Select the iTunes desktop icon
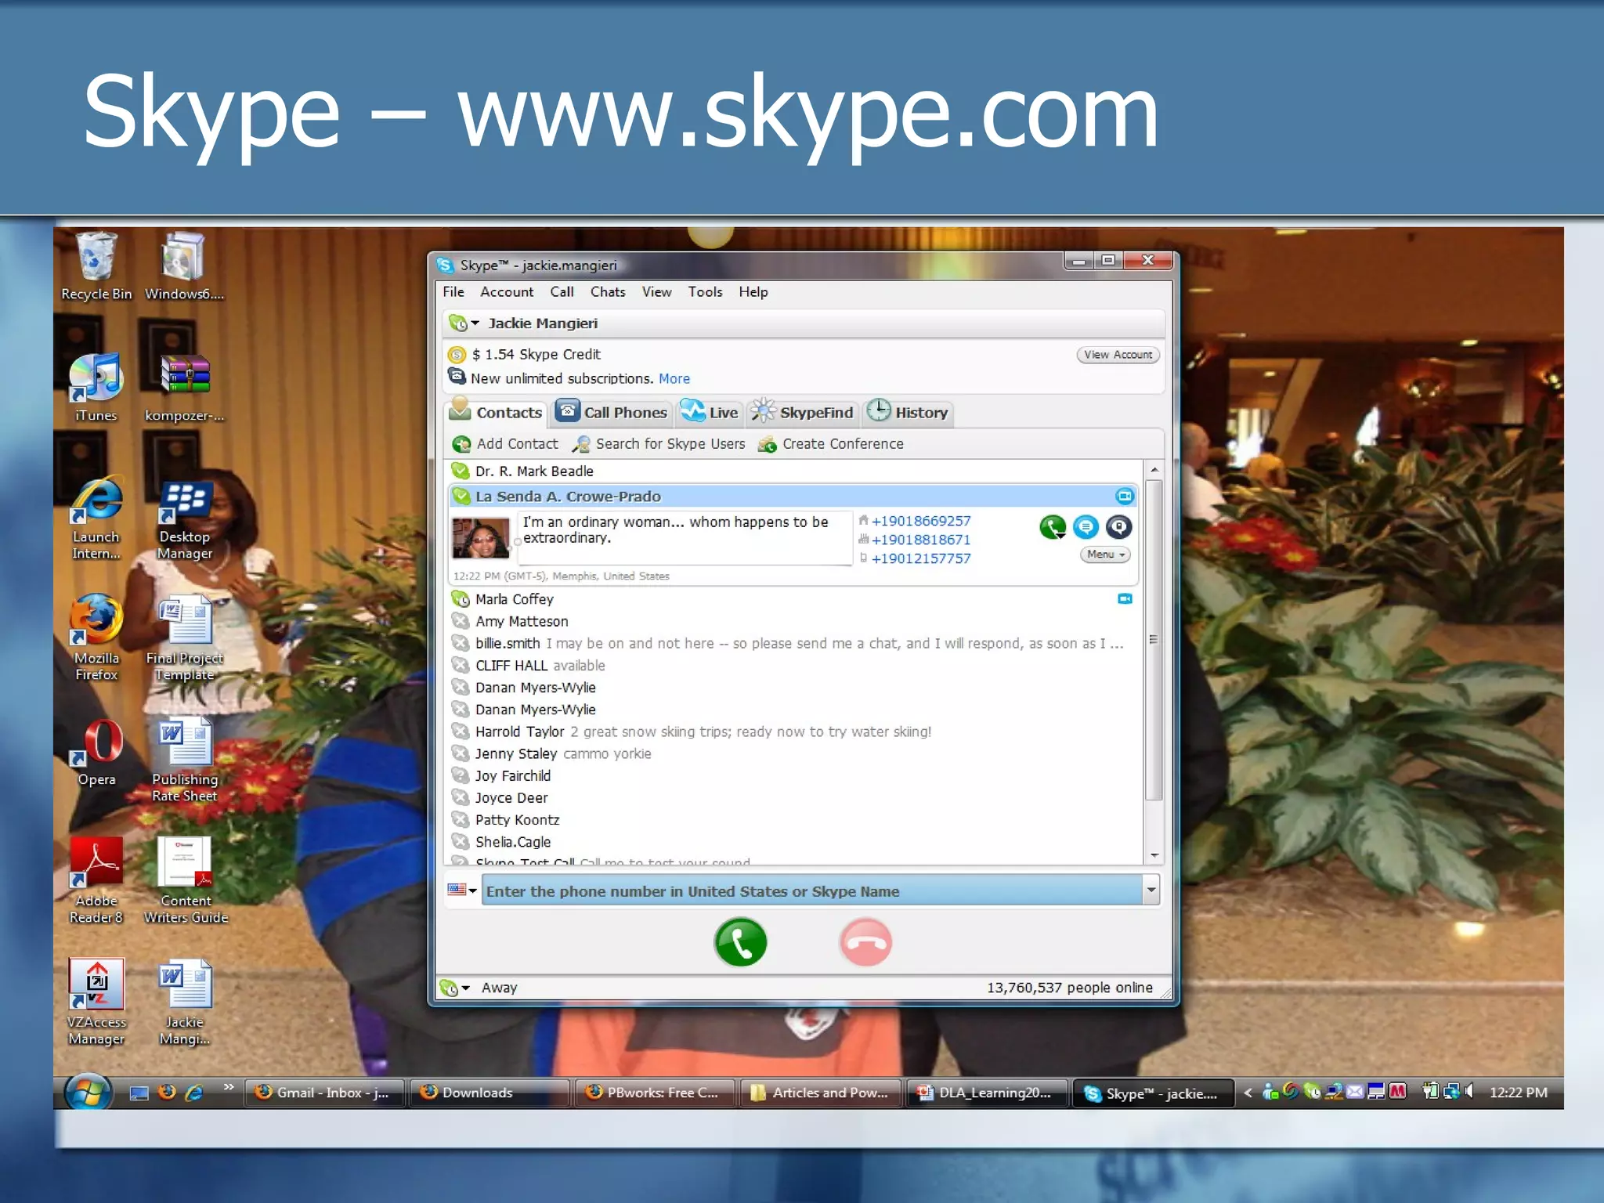This screenshot has height=1203, width=1604. tap(96, 388)
